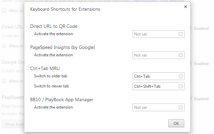Click the Switch to newer tab label

coord(51,86)
